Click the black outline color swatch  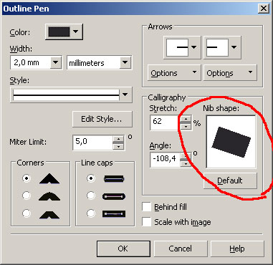[59, 32]
